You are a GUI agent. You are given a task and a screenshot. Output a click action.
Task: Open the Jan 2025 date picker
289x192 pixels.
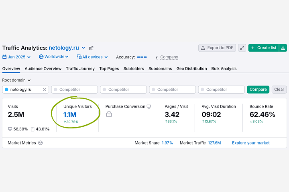click(16, 57)
